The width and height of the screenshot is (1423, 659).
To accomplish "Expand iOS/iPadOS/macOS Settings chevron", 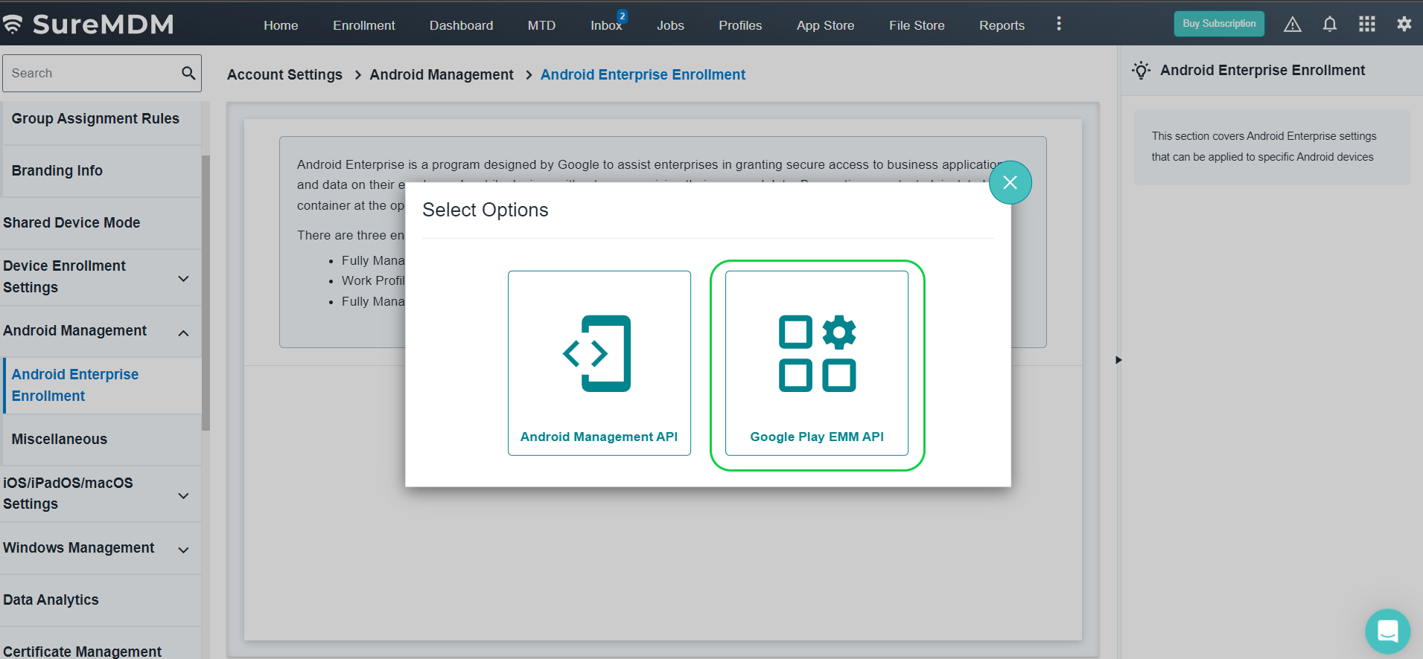I will (184, 495).
